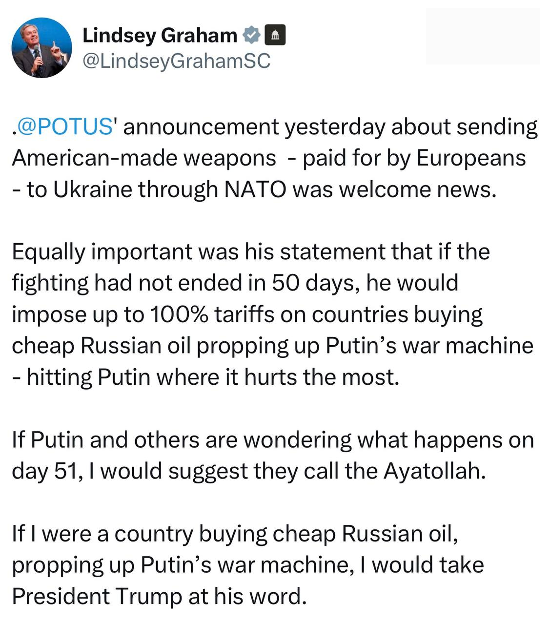Screen dimensions: 550x625
Task: Click the text "day 51"
Action: pyautogui.click(x=45, y=471)
